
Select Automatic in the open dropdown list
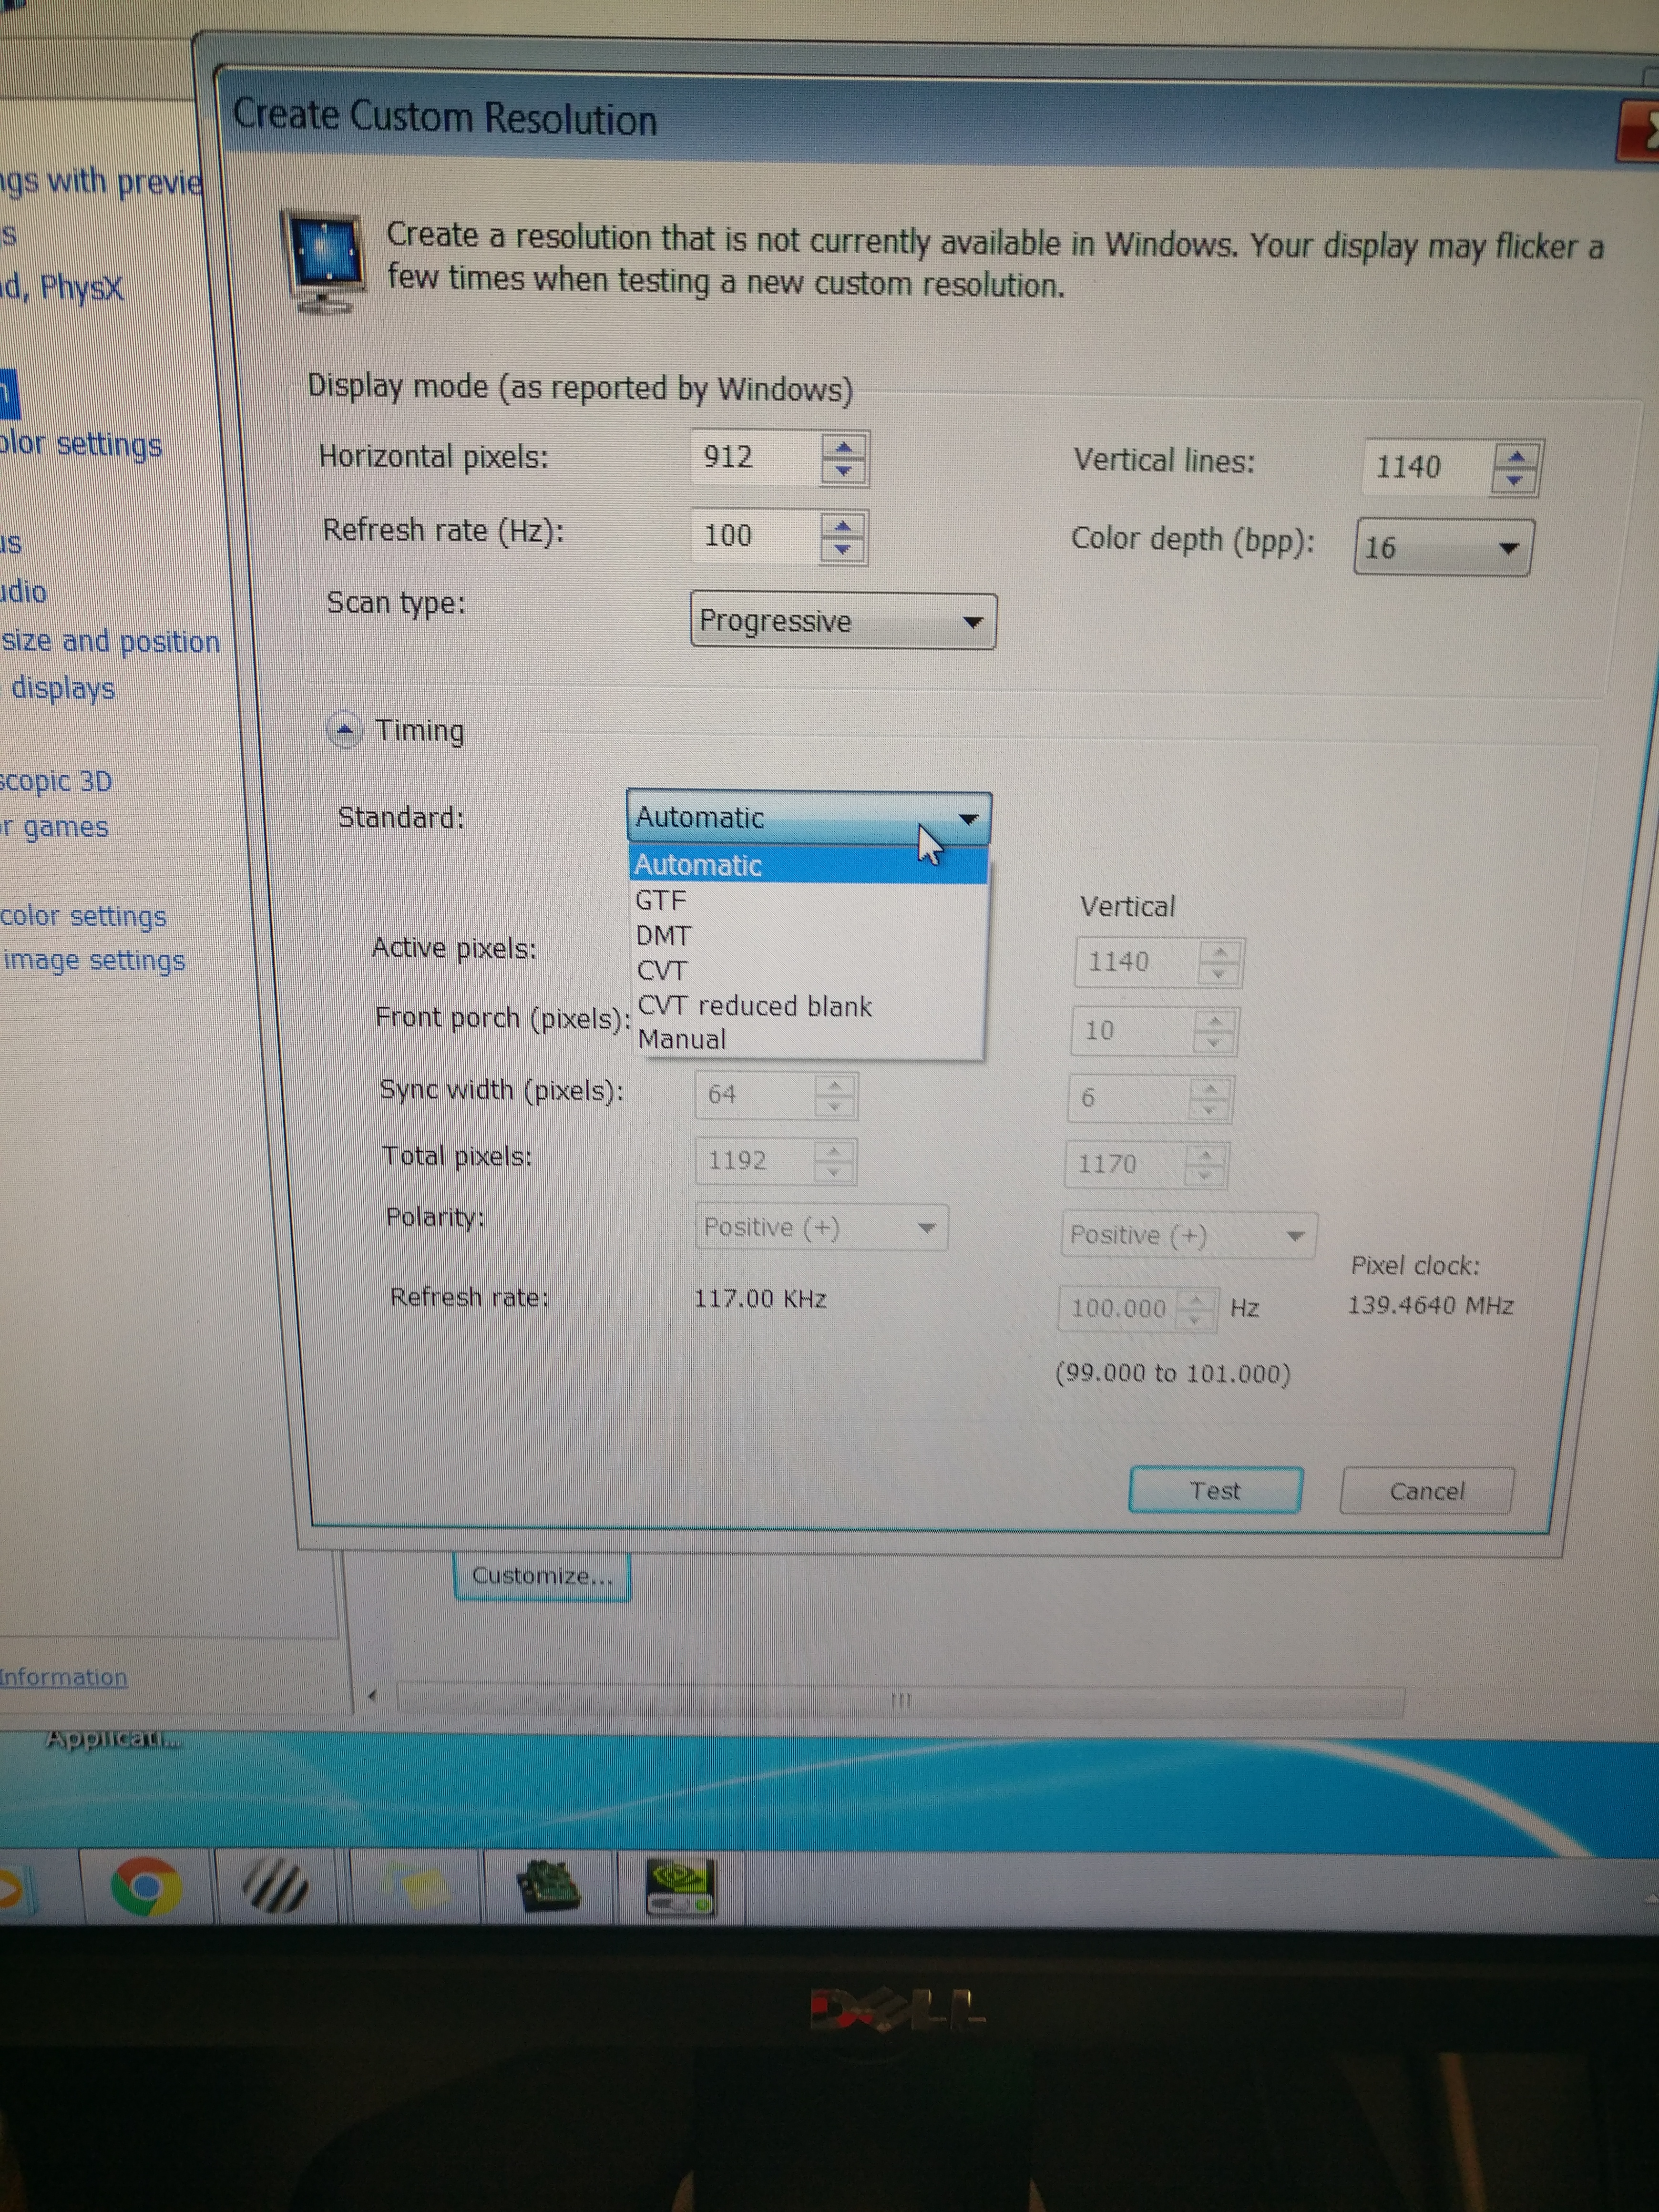tap(808, 865)
